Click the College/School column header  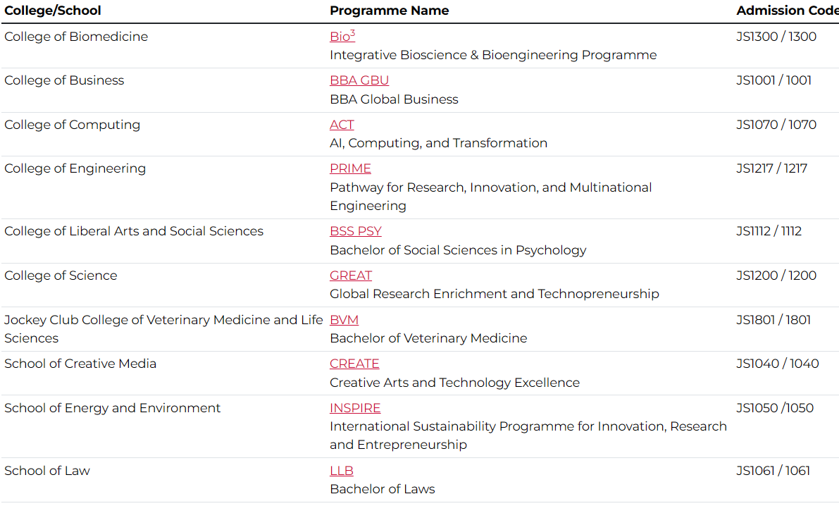pos(53,11)
